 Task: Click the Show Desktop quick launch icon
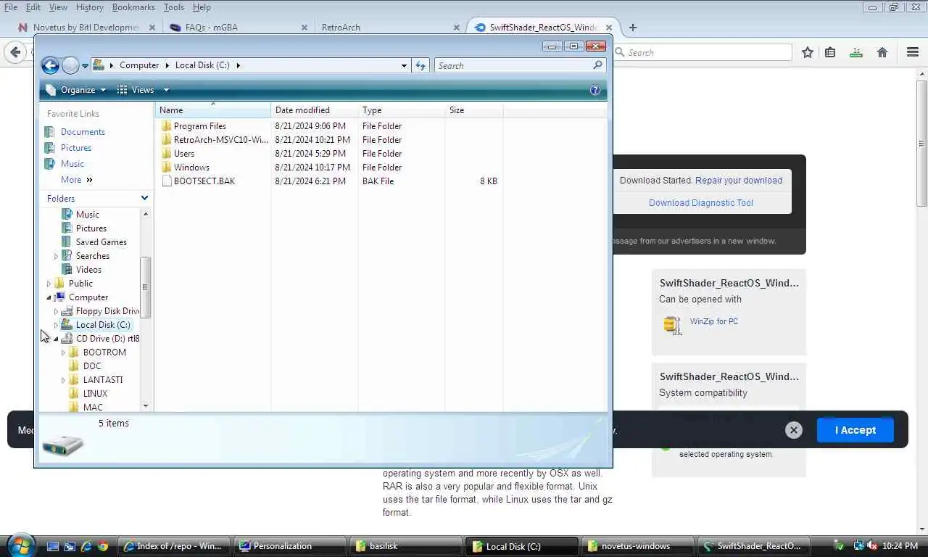click(x=53, y=546)
